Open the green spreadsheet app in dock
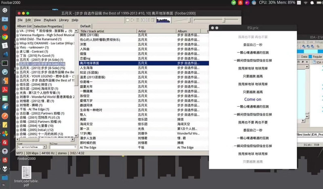Image resolution: width=323 pixels, height=189 pixels. tap(5, 98)
